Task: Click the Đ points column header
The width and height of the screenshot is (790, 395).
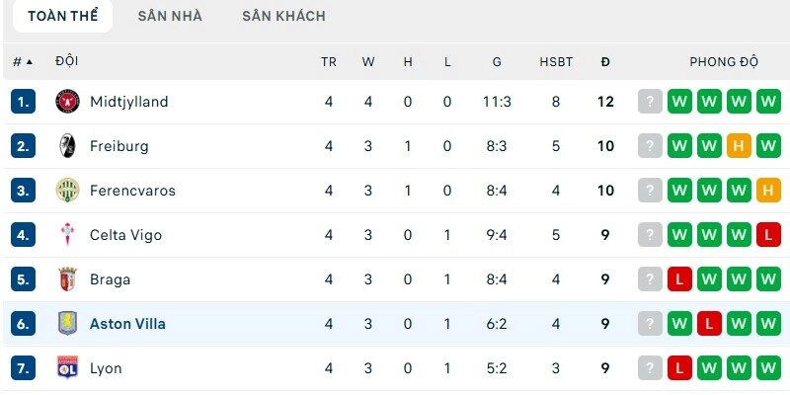Action: [x=605, y=61]
